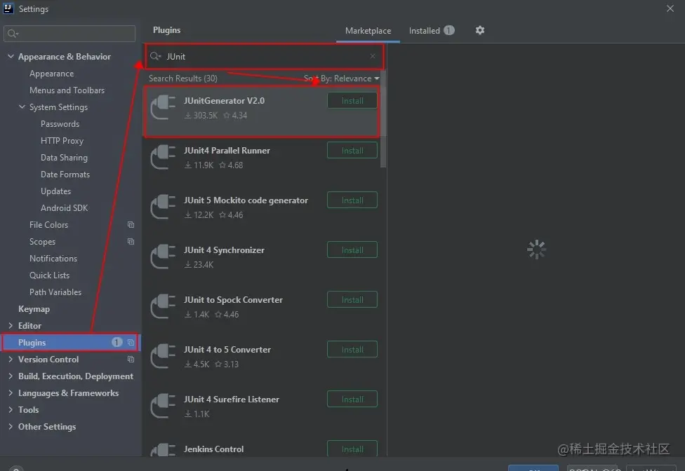Click the Jenkins Control plugin icon
The width and height of the screenshot is (685, 471).
tap(163, 450)
